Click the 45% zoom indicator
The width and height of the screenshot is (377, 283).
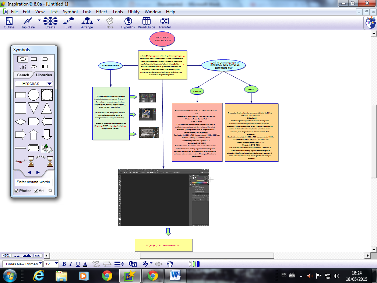[6, 256]
